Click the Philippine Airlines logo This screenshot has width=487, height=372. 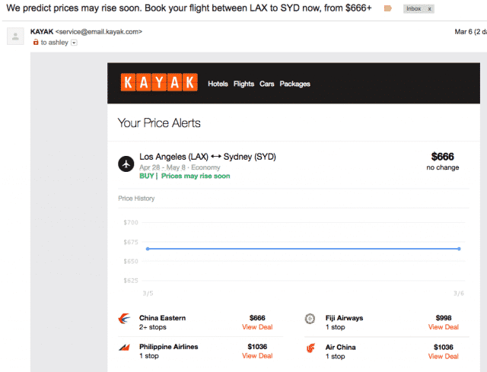pos(125,347)
